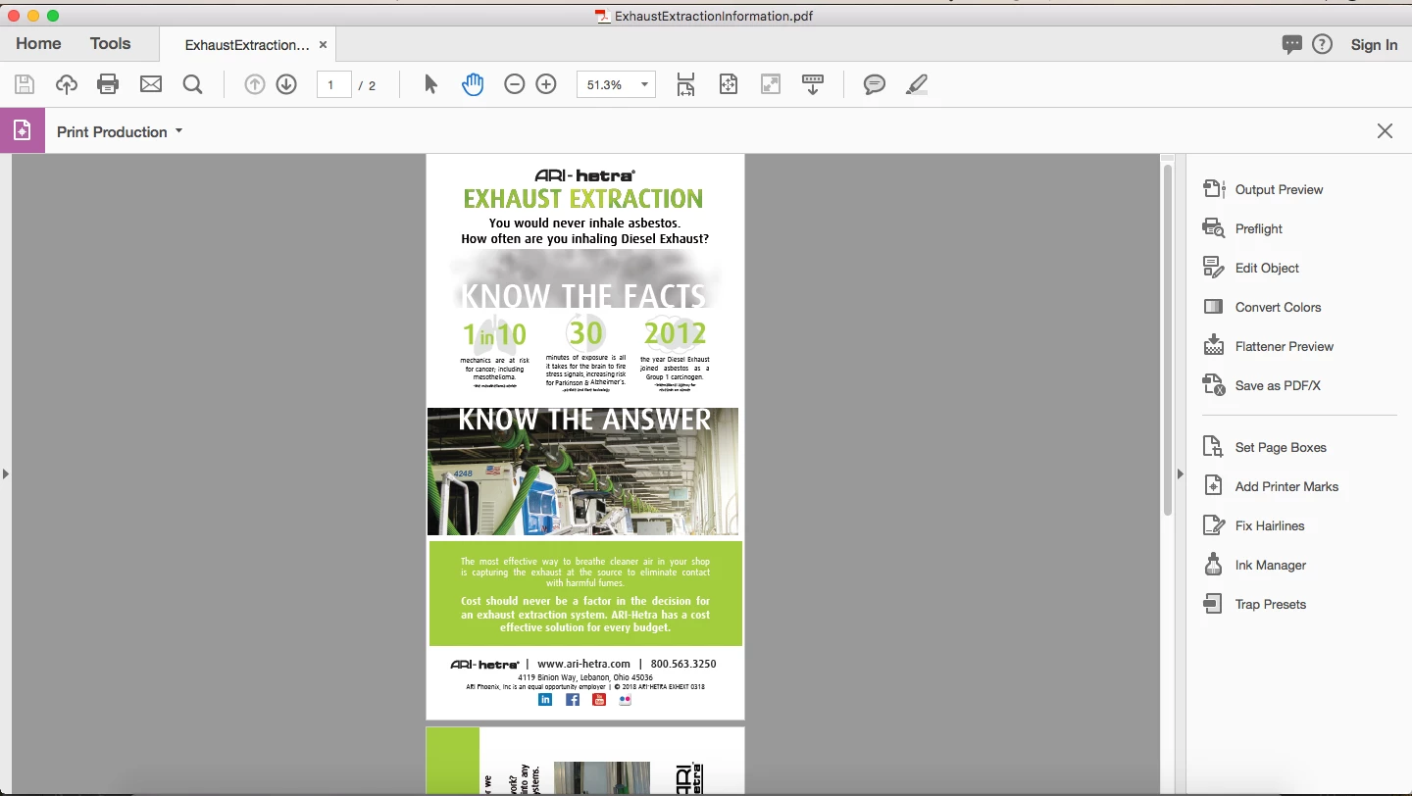Click the Flickr icon on the page

pyautogui.click(x=626, y=700)
